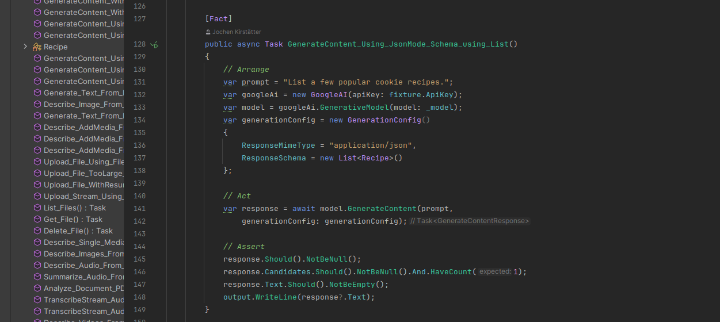Click List<Recipe> on line 137
This screenshot has height=322, width=720.
coord(366,158)
